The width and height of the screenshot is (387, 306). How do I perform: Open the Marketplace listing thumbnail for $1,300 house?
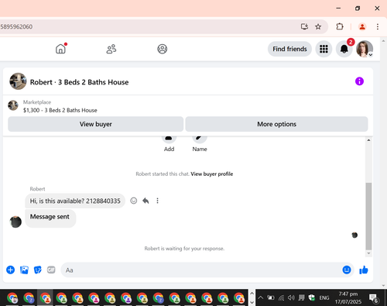(x=13, y=105)
